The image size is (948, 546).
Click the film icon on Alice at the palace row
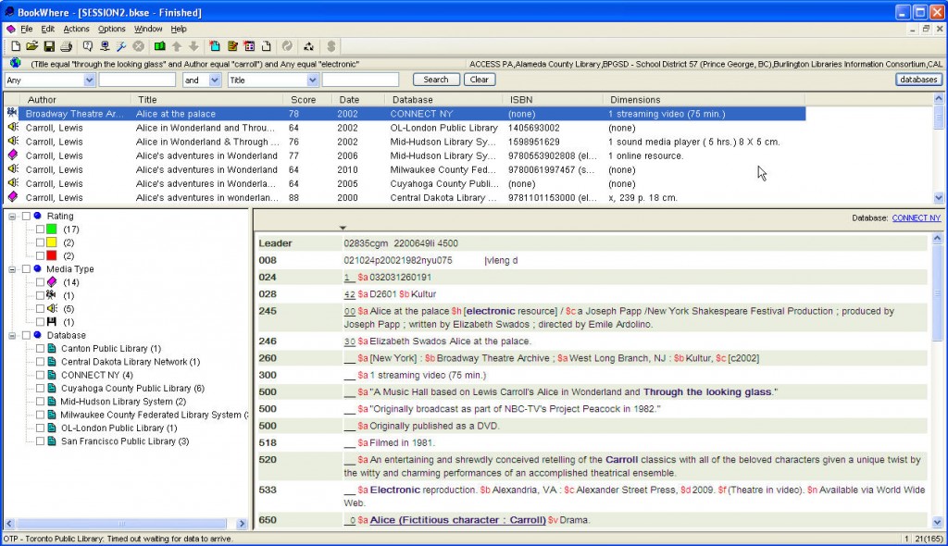coord(12,113)
